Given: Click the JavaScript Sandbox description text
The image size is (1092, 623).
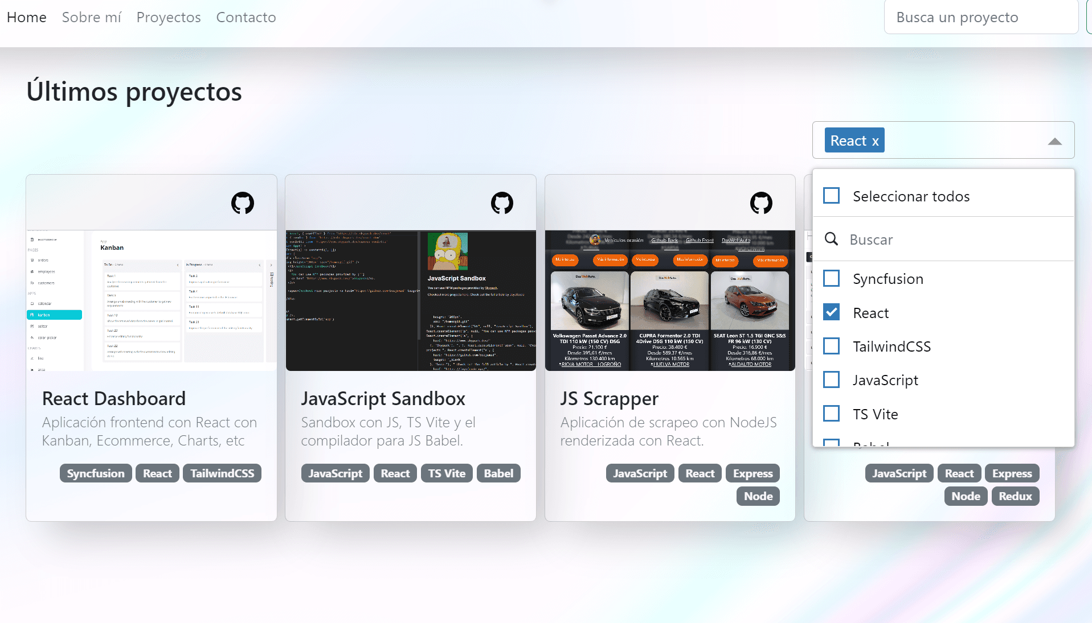Looking at the screenshot, I should click(388, 431).
